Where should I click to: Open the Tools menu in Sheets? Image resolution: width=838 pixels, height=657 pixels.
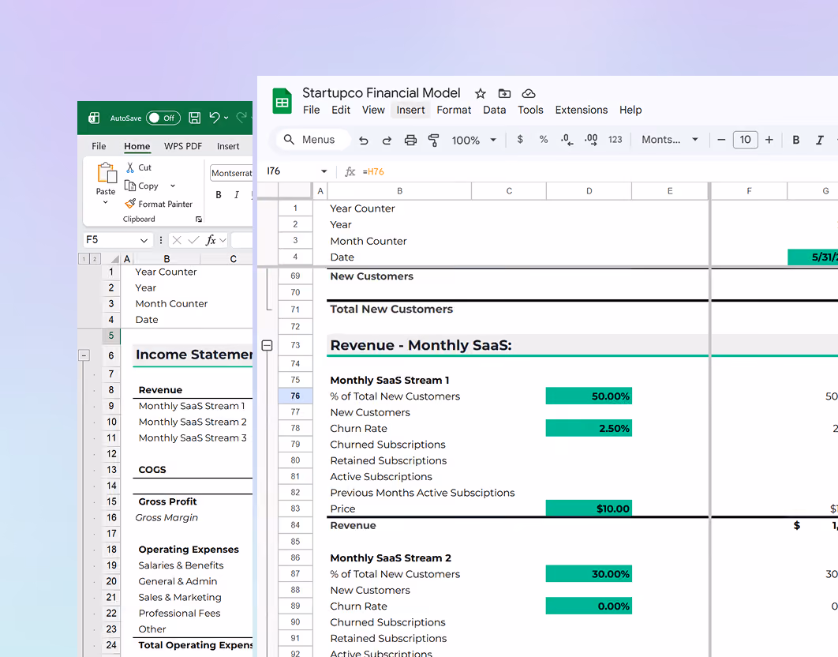point(530,110)
